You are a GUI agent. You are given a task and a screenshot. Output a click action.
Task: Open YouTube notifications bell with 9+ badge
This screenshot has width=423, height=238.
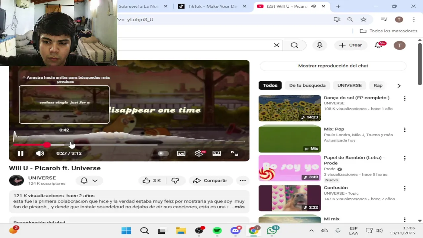click(x=379, y=45)
